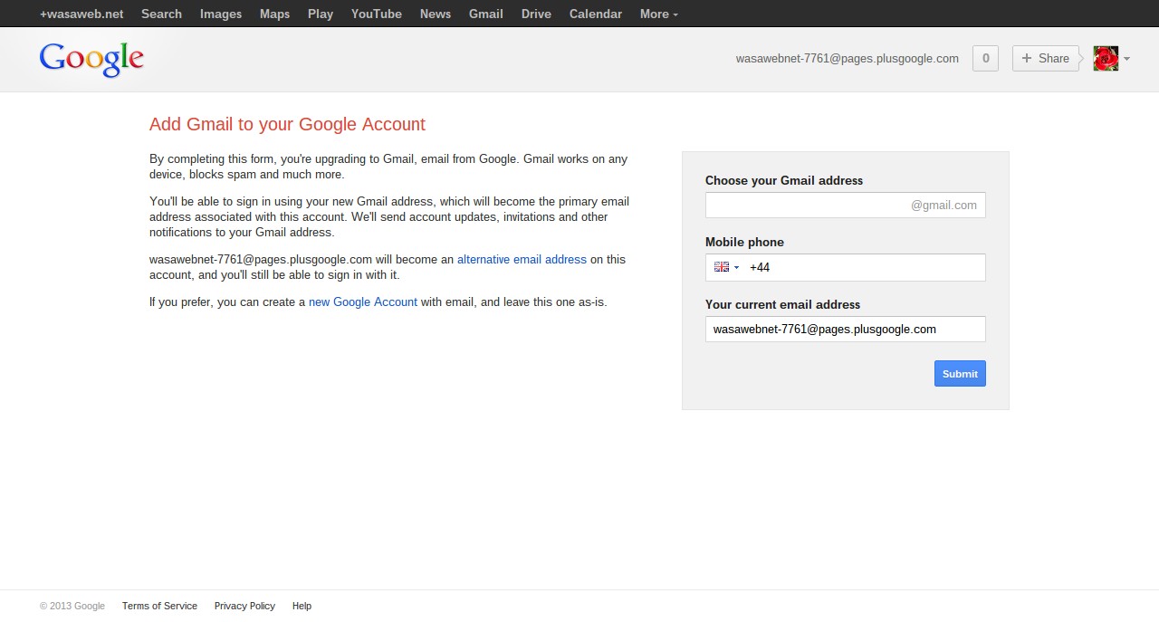This screenshot has height=622, width=1159.
Task: Click the 'Your current email address' label
Action: click(782, 305)
